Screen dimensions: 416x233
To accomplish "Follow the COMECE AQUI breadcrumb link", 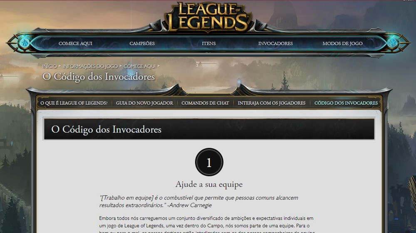I will 140,66.
